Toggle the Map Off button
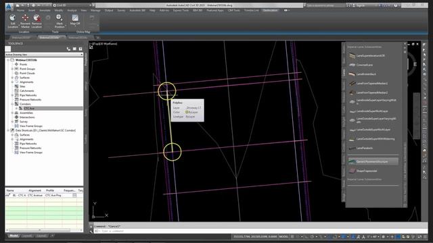433x243 pixels. 75,20
